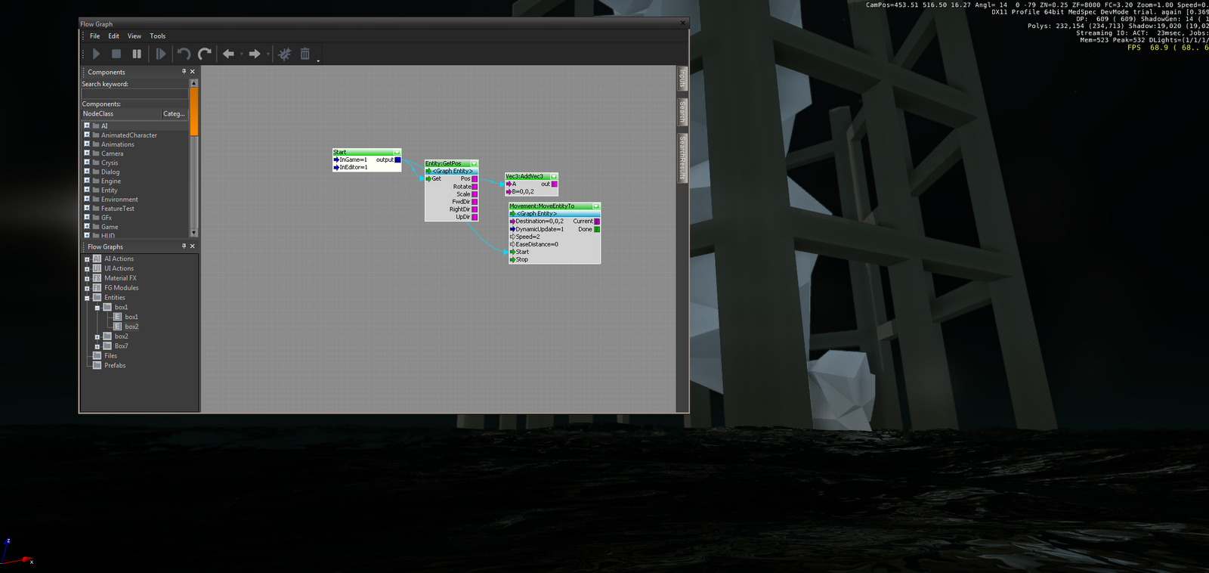The image size is (1209, 573).
Task: Sort by Category column header
Action: (175, 114)
